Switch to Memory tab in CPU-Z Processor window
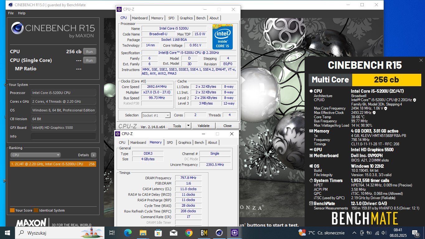Image resolution: width=425 pixels, height=239 pixels. pos(157,18)
